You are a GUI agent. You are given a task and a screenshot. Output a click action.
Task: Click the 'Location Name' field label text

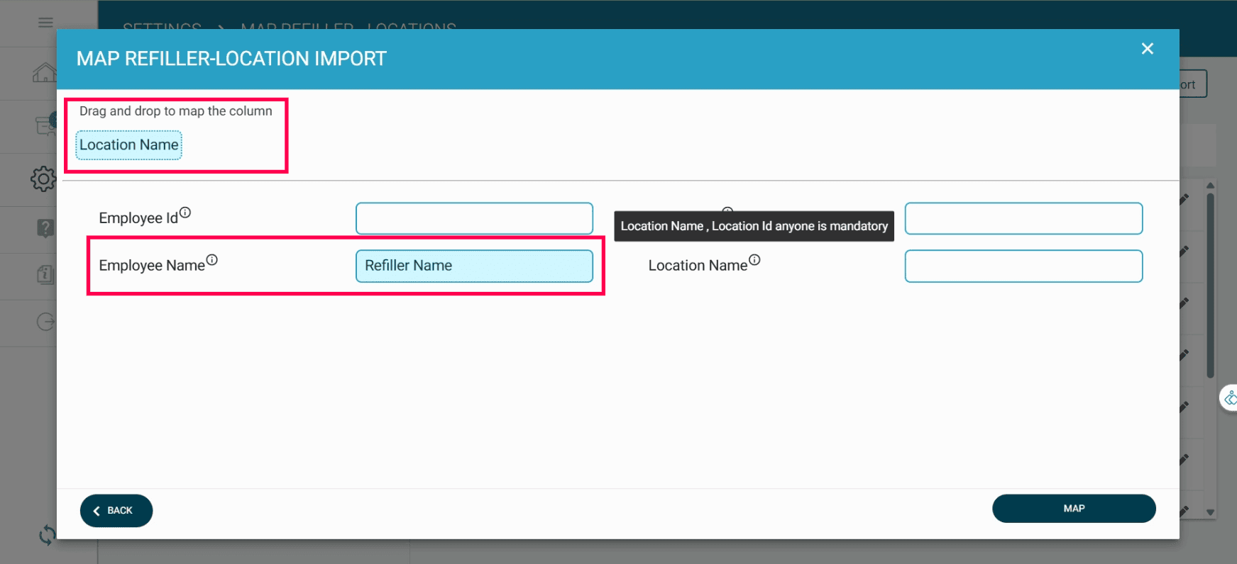(x=698, y=266)
